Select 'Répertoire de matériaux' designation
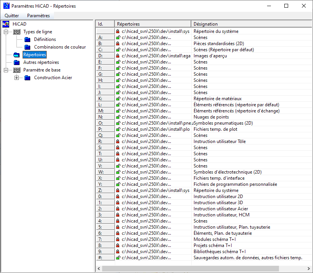313x273 pixels. 218,99
